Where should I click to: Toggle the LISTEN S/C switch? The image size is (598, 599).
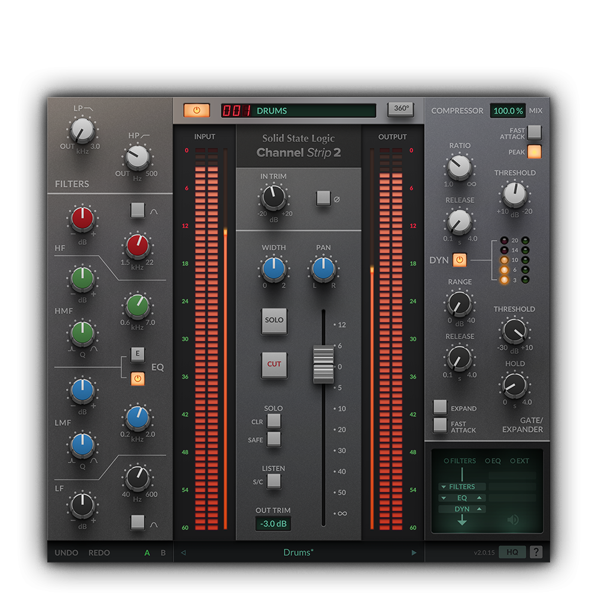tap(274, 482)
